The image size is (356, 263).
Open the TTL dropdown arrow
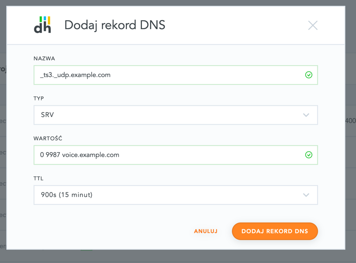click(x=306, y=195)
